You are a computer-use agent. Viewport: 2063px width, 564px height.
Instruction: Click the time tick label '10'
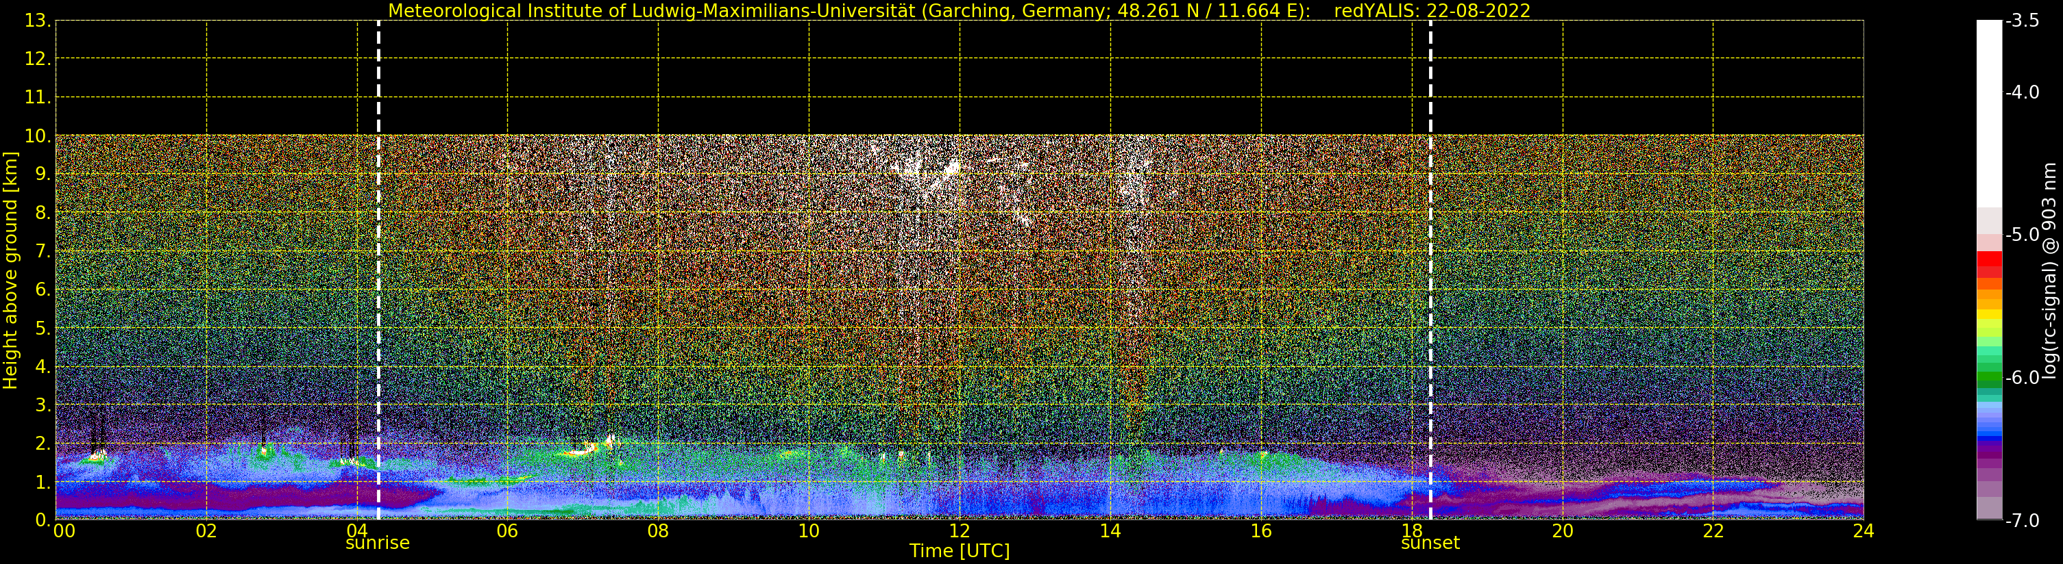[x=809, y=531]
